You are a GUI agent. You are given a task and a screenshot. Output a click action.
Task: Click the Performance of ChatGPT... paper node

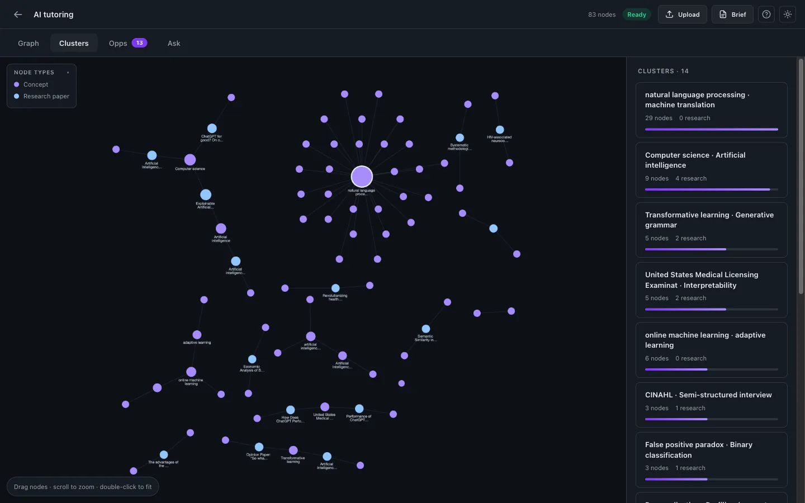359,409
